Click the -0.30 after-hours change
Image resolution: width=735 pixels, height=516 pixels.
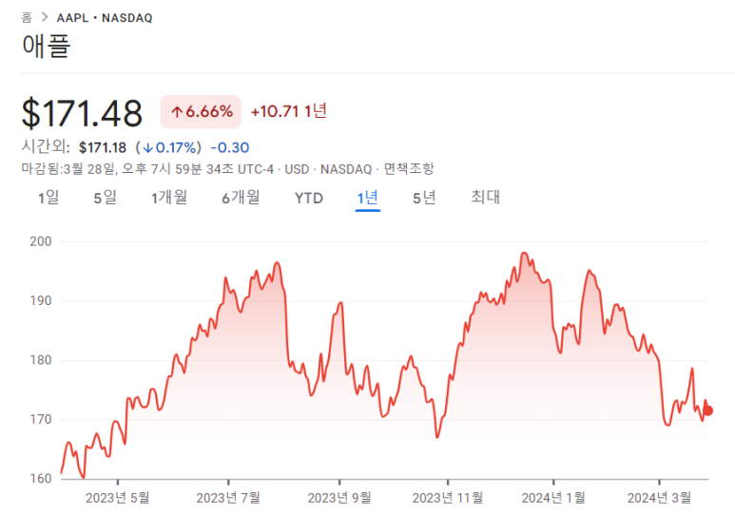(x=230, y=148)
